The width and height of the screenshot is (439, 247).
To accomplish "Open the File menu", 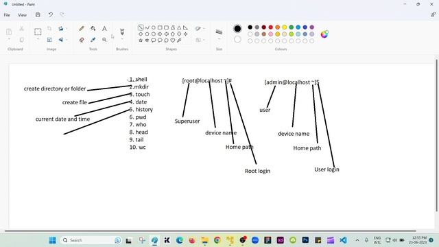I will 7,15.
